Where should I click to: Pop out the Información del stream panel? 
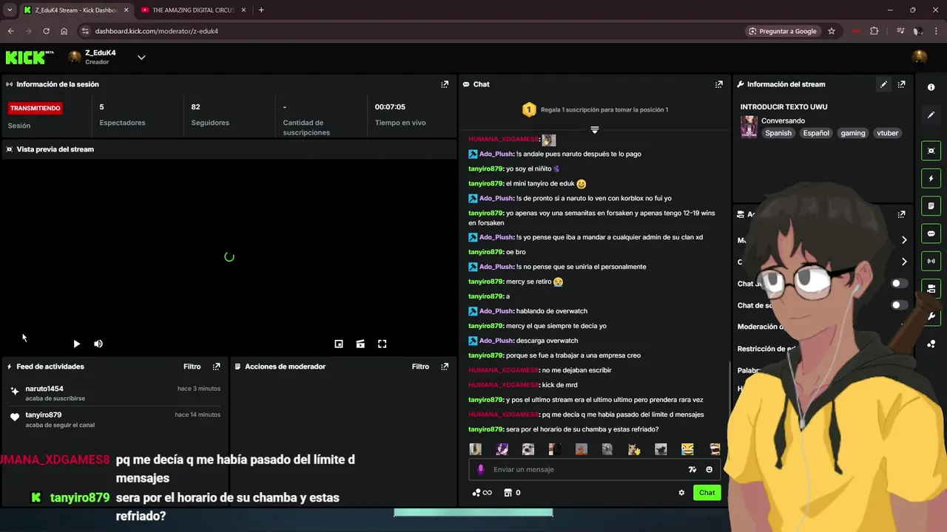(901, 84)
